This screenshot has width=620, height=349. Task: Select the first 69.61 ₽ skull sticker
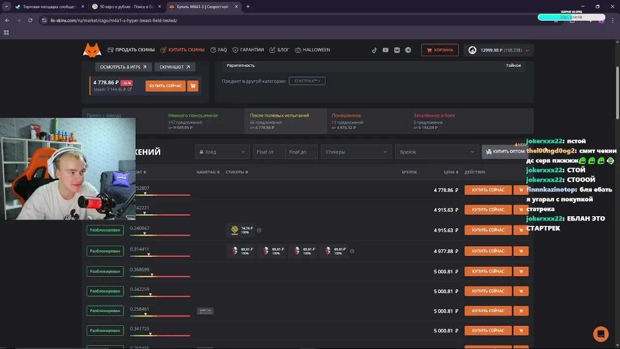(x=235, y=251)
